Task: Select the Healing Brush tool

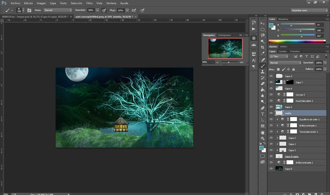Action: click(262, 60)
